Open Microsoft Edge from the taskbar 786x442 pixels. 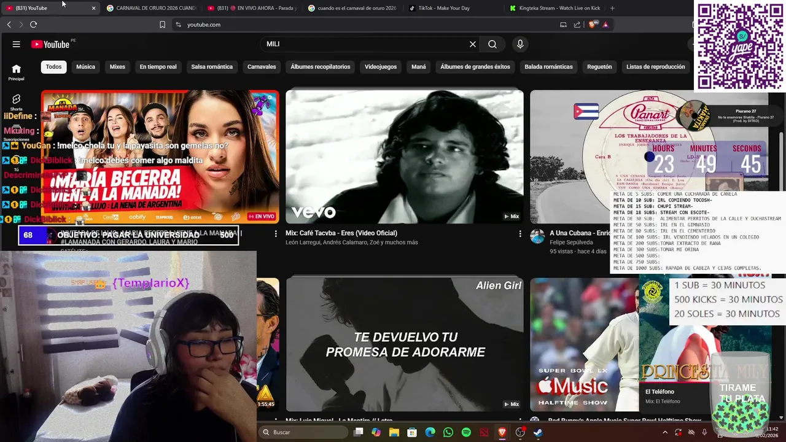click(430, 432)
